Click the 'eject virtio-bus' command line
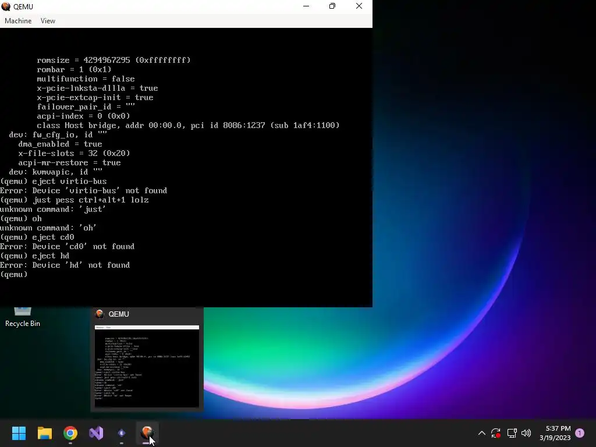The width and height of the screenshot is (596, 447). 53,182
